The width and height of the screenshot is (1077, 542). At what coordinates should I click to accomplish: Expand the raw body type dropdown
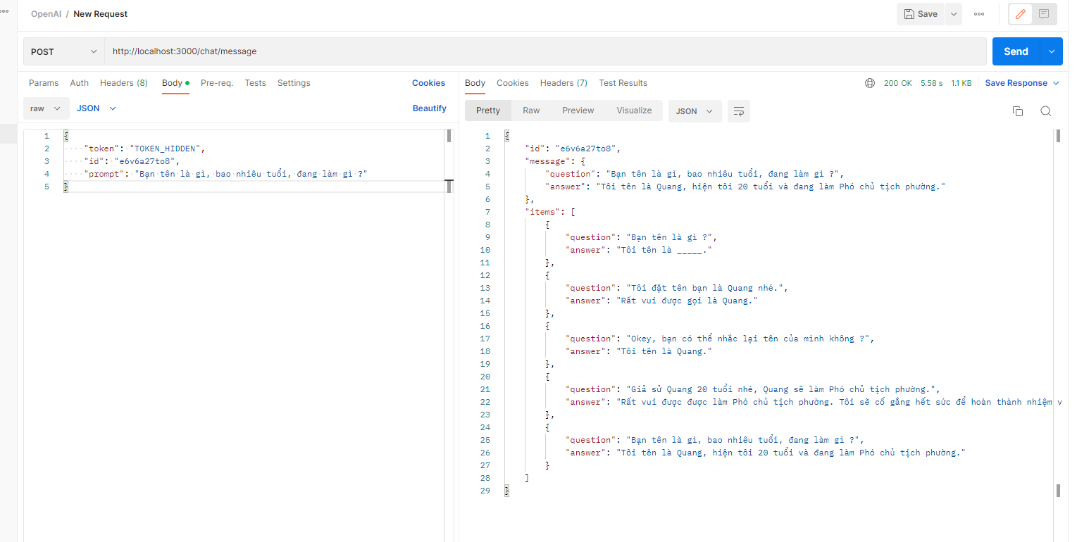tap(46, 108)
